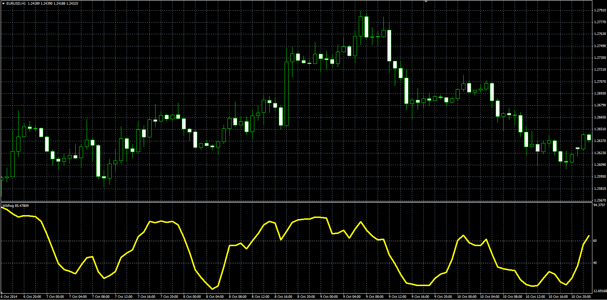Click the 8 Oct 00:00 time label
Screen dimensions: 607x300
pyautogui.click(x=192, y=297)
